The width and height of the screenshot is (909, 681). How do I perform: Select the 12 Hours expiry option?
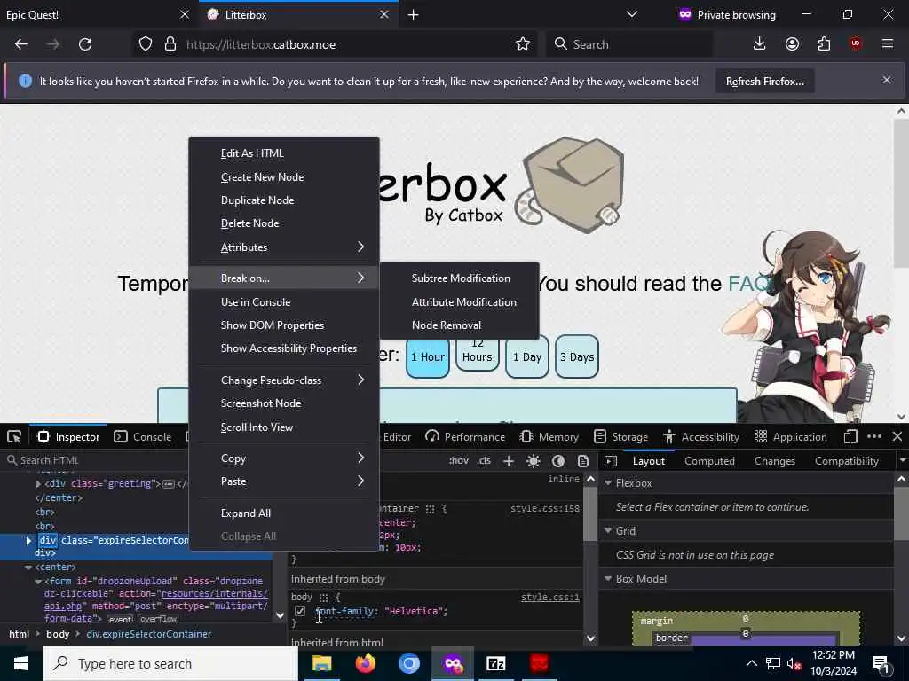477,356
